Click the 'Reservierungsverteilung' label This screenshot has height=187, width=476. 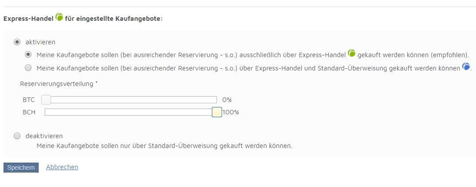point(57,83)
